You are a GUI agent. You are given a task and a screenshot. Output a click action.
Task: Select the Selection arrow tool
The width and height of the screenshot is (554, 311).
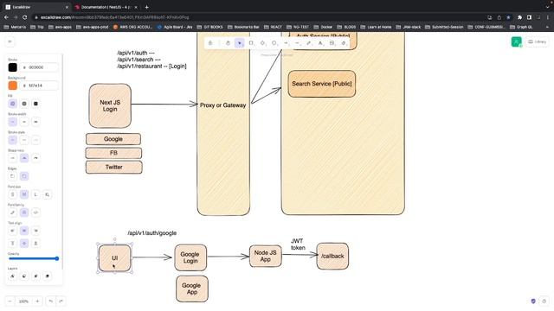(x=240, y=43)
